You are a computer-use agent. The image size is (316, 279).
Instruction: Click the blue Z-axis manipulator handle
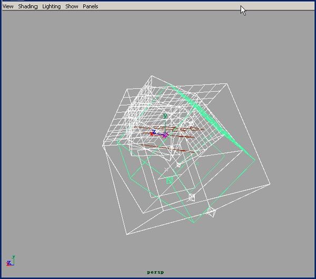[154, 132]
